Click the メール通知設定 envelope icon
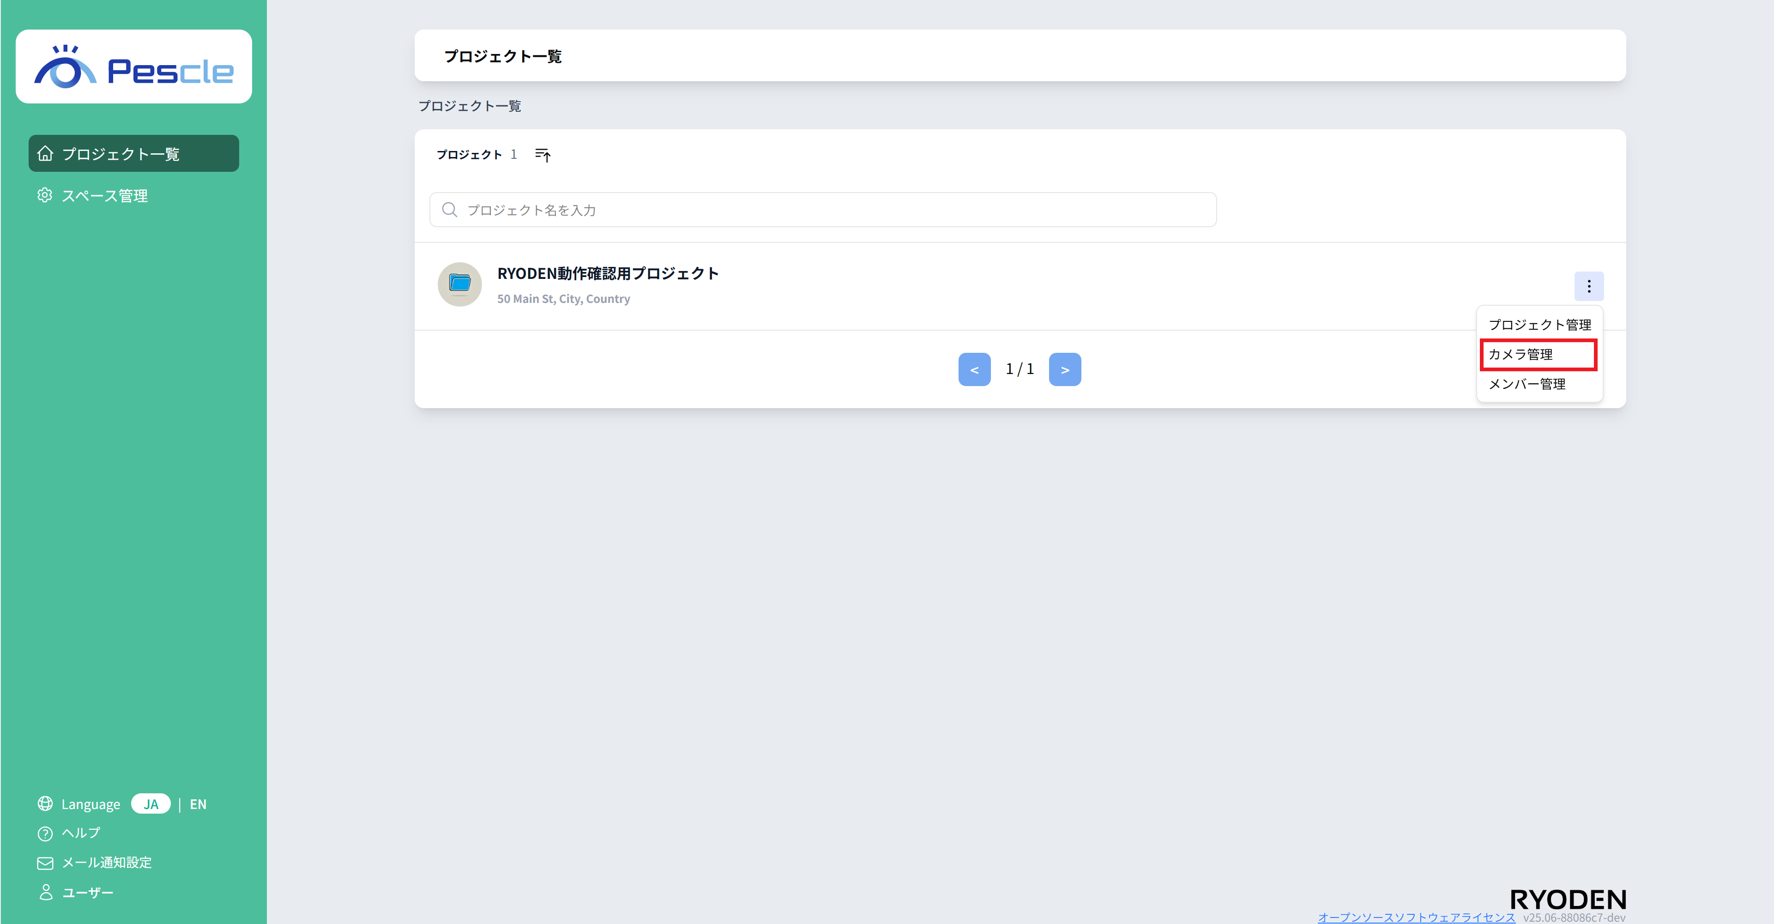This screenshot has height=924, width=1774. pyautogui.click(x=44, y=862)
